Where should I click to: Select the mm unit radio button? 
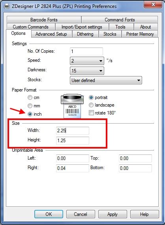[x=30, y=106]
